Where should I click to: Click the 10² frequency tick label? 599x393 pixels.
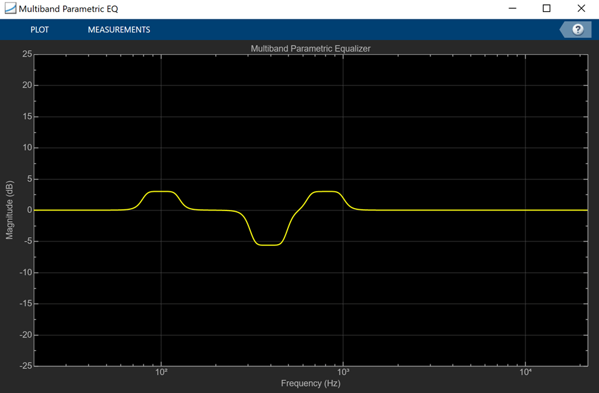click(162, 372)
